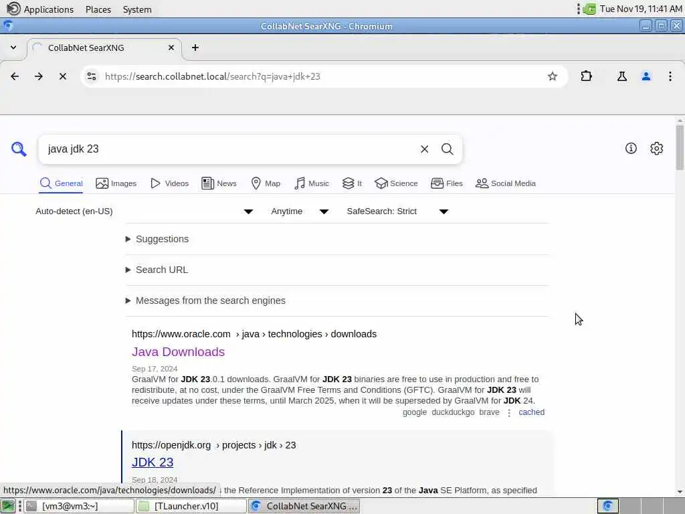Click CollabNet SearXNG taskbar button
Viewport: 685px width, 514px height.
pos(304,506)
